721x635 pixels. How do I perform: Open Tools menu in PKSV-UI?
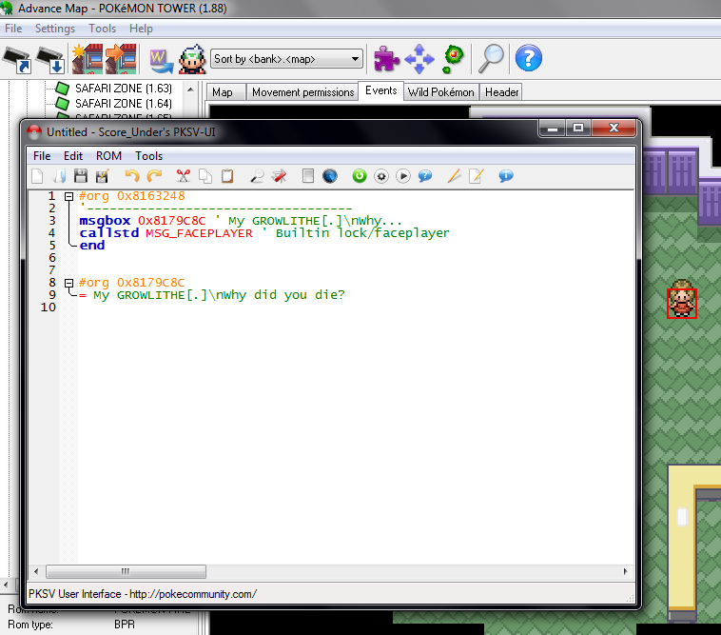(148, 156)
